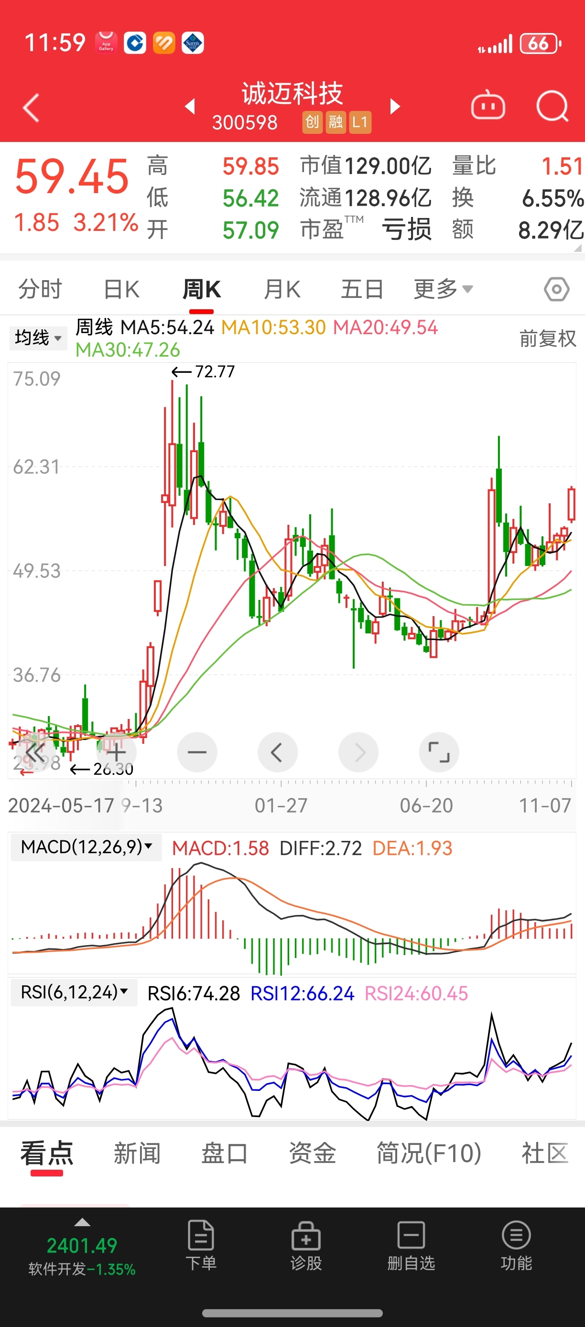Open the 社区 tab
The width and height of the screenshot is (585, 1327).
[x=545, y=1153]
